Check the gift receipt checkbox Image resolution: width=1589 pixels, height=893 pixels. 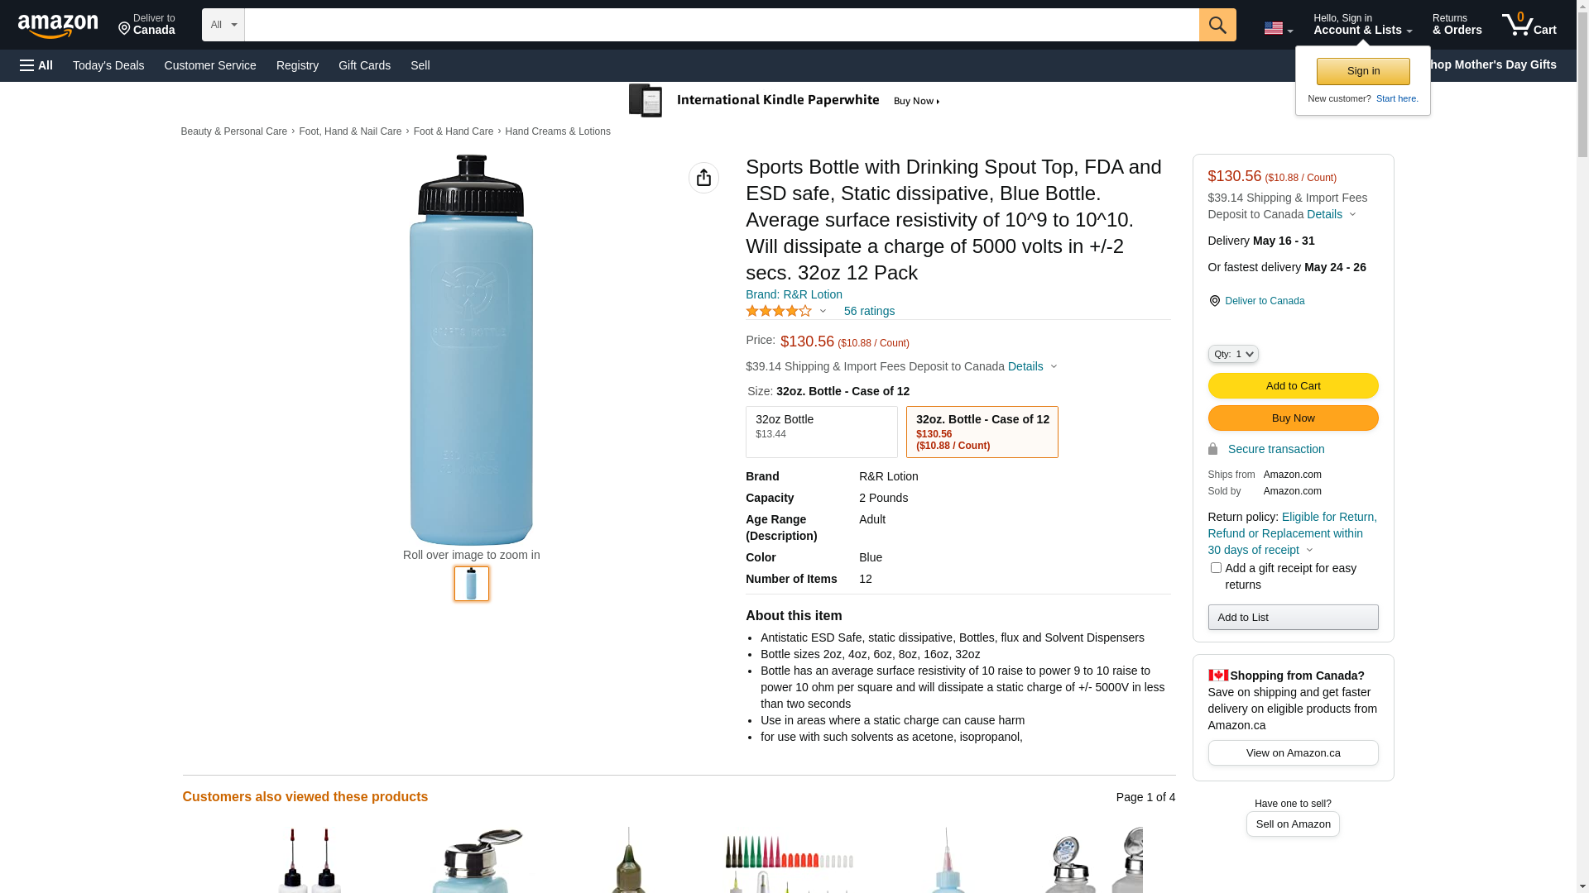pos(1216,568)
